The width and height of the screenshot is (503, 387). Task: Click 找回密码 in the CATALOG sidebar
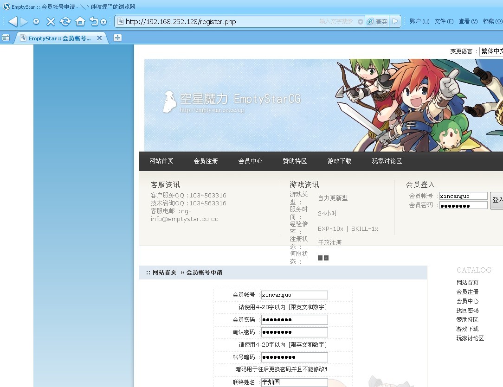tap(467, 310)
